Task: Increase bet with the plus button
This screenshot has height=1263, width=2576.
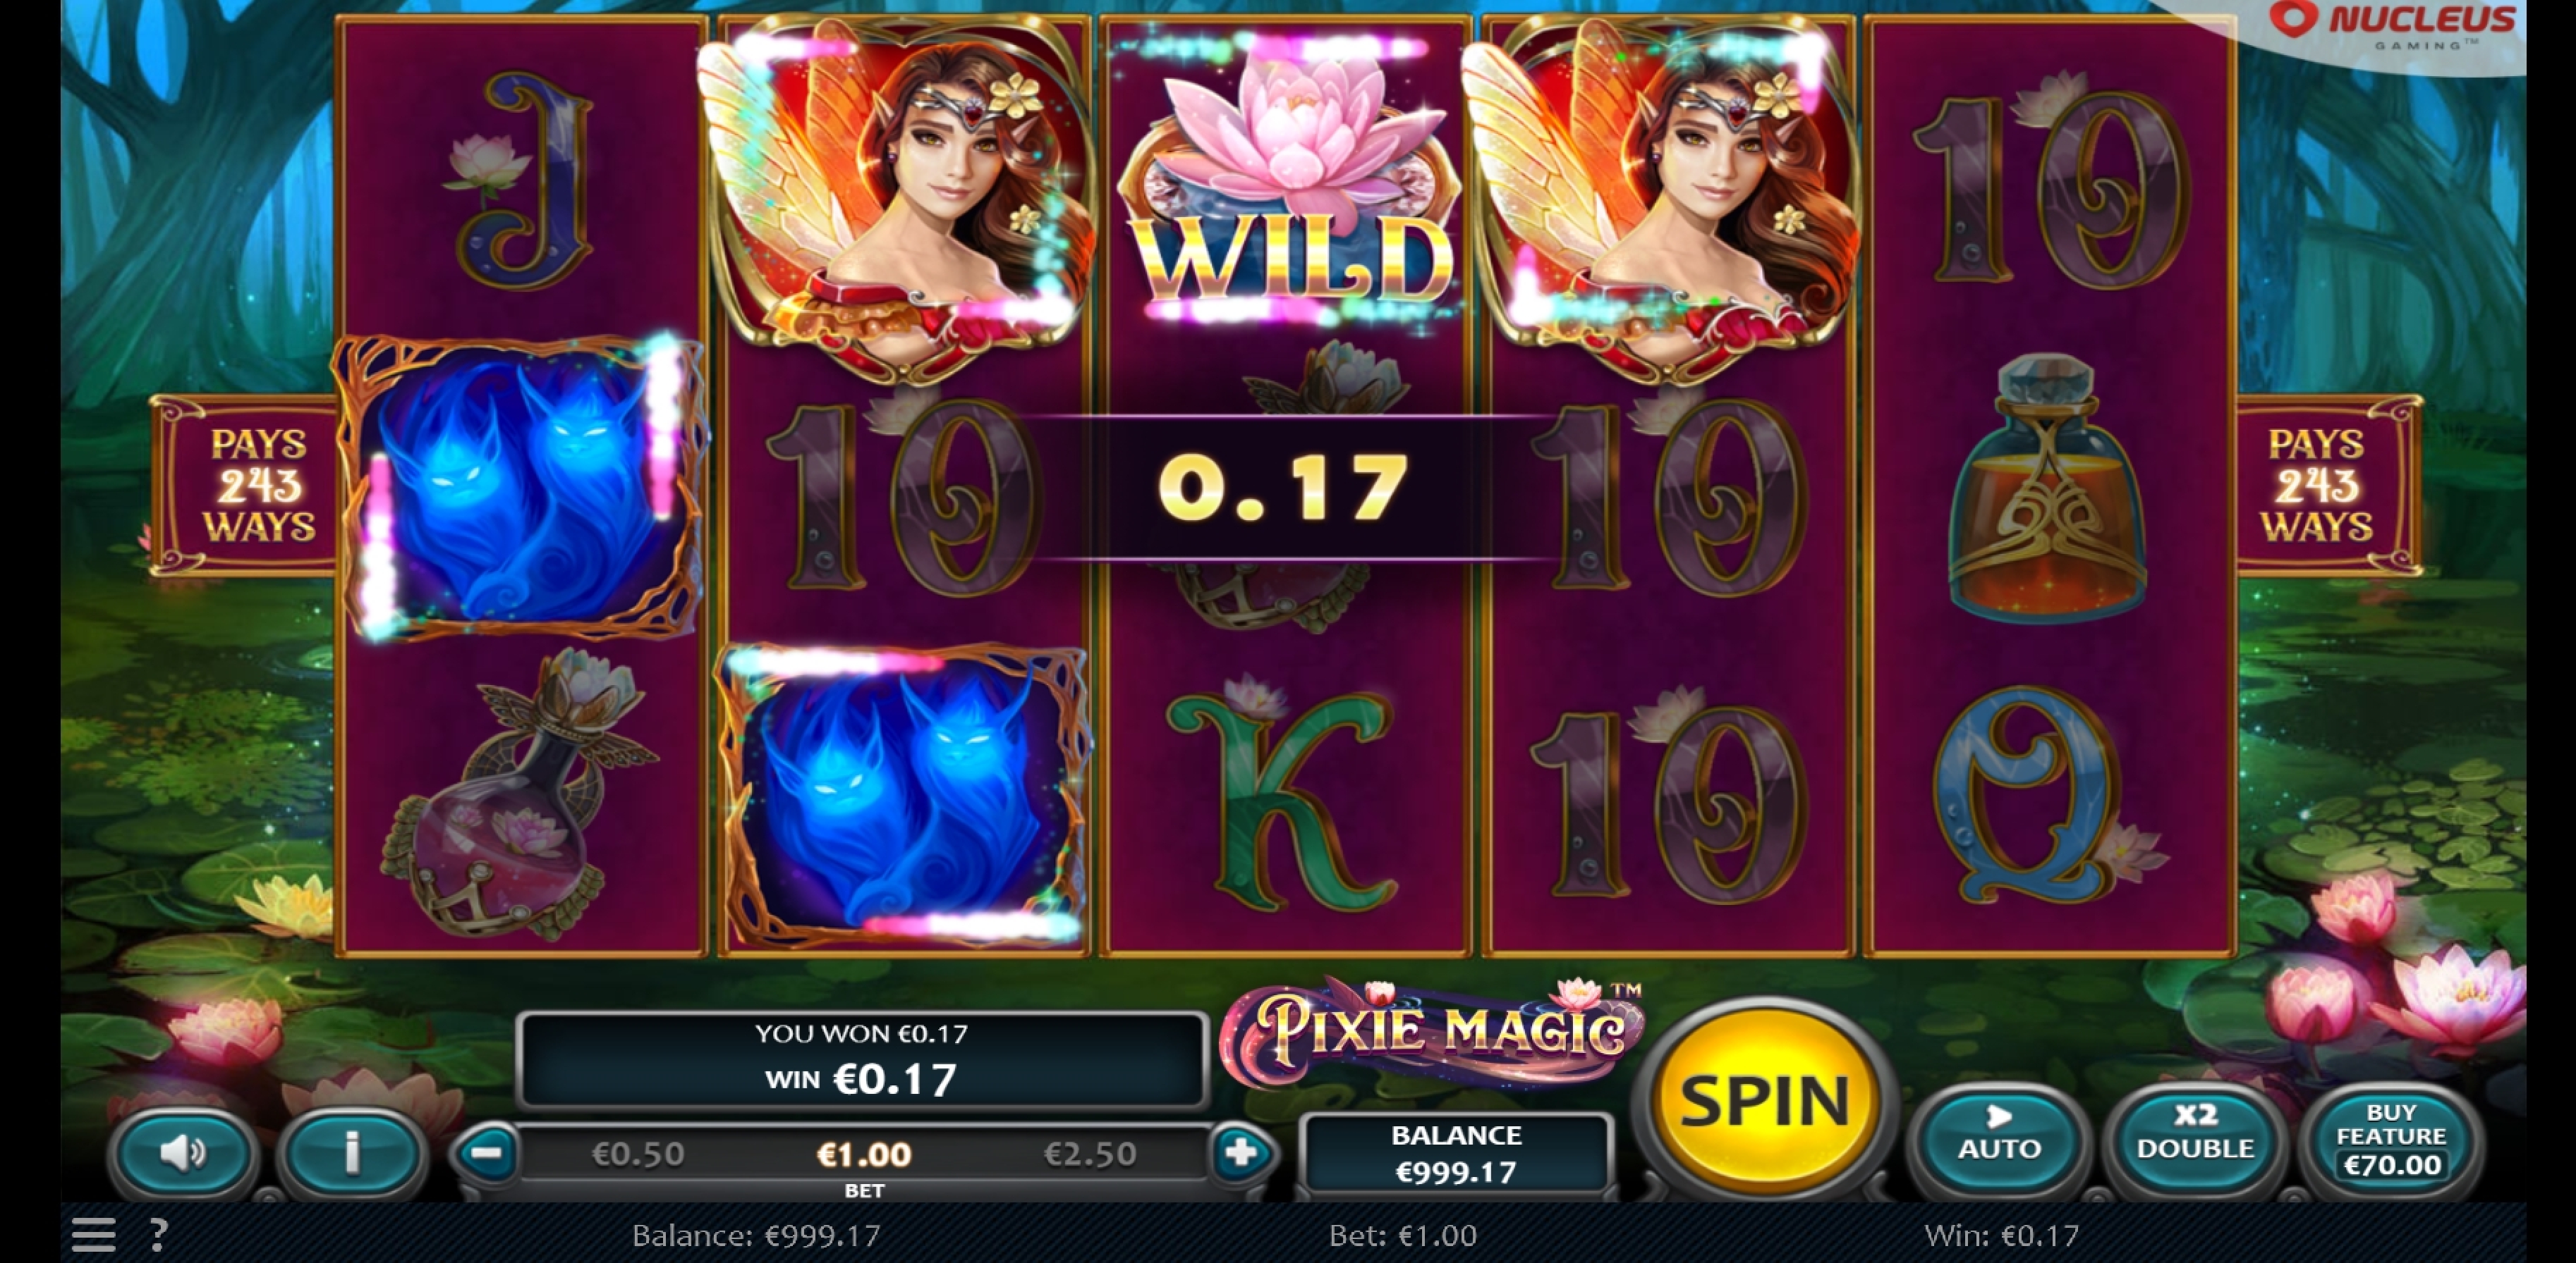Action: [1241, 1153]
